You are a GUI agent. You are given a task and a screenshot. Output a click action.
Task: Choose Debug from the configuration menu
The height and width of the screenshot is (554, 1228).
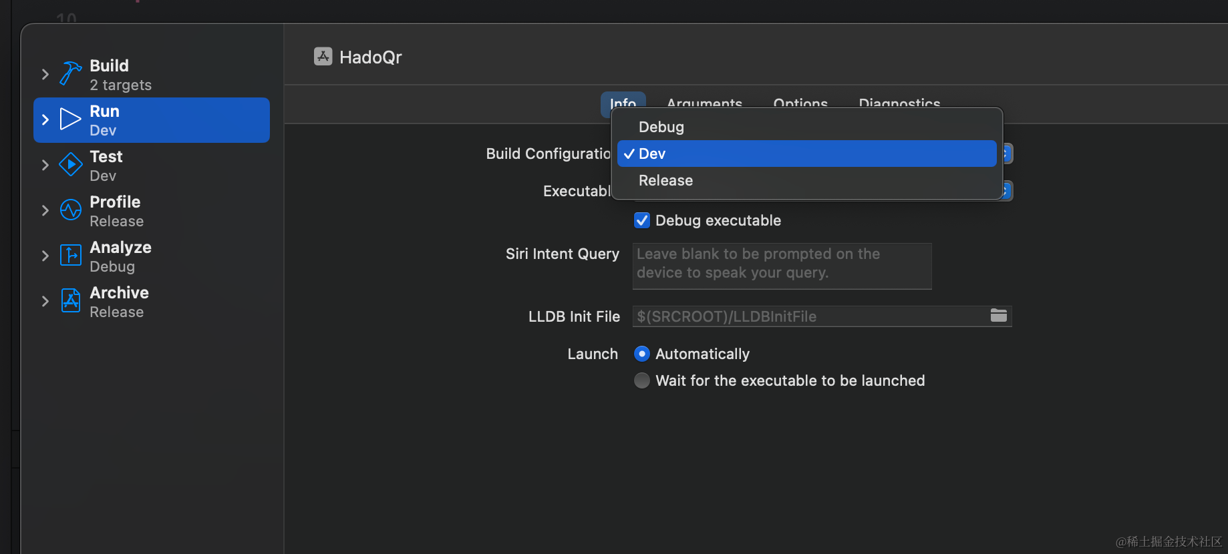point(661,127)
